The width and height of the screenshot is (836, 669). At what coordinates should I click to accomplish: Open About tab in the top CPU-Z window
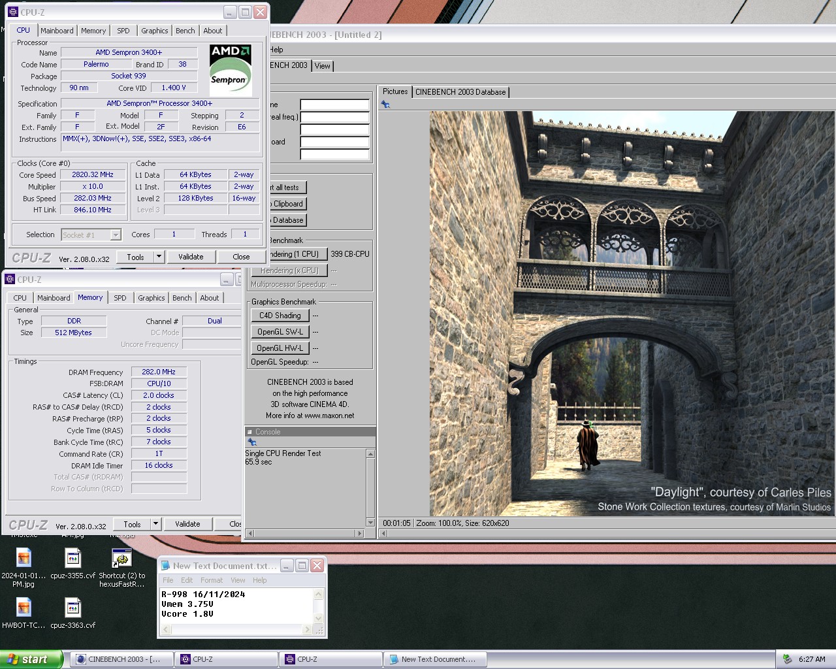[213, 31]
